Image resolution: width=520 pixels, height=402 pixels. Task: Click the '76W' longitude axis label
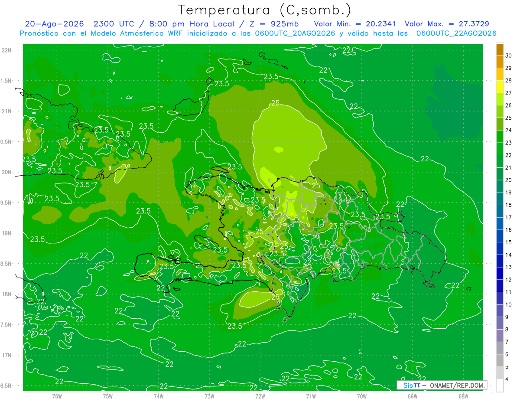[57, 396]
